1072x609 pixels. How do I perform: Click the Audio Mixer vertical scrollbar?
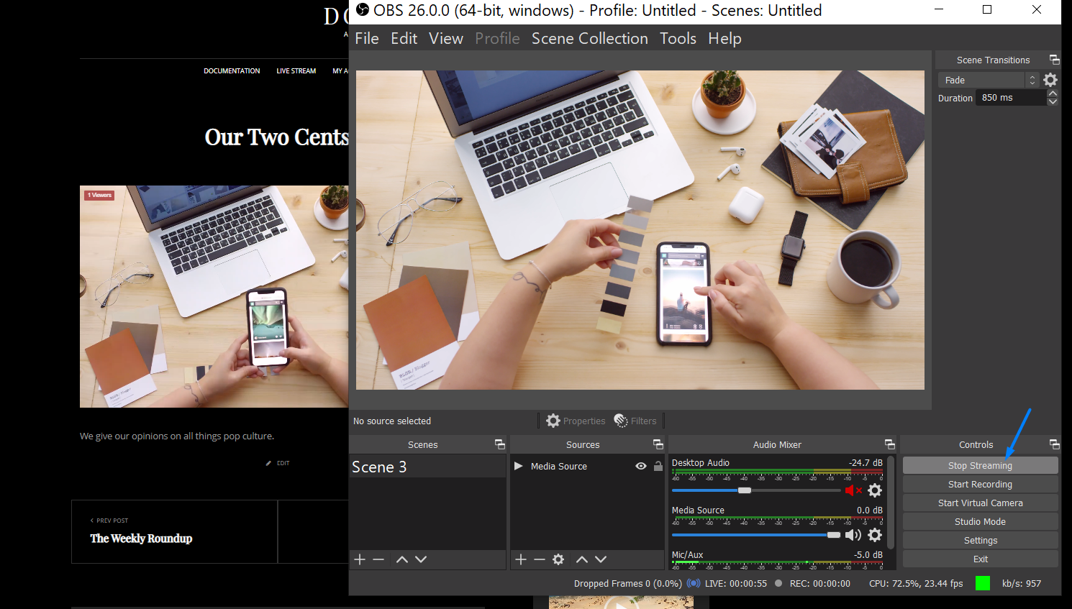[x=891, y=503]
